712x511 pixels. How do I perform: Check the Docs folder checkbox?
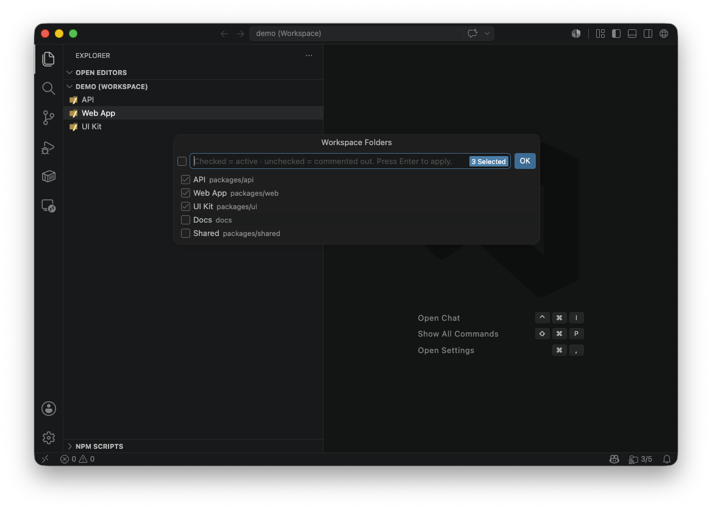tap(185, 220)
